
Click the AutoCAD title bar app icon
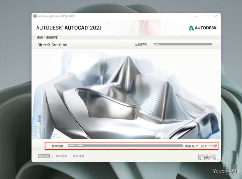35,16
